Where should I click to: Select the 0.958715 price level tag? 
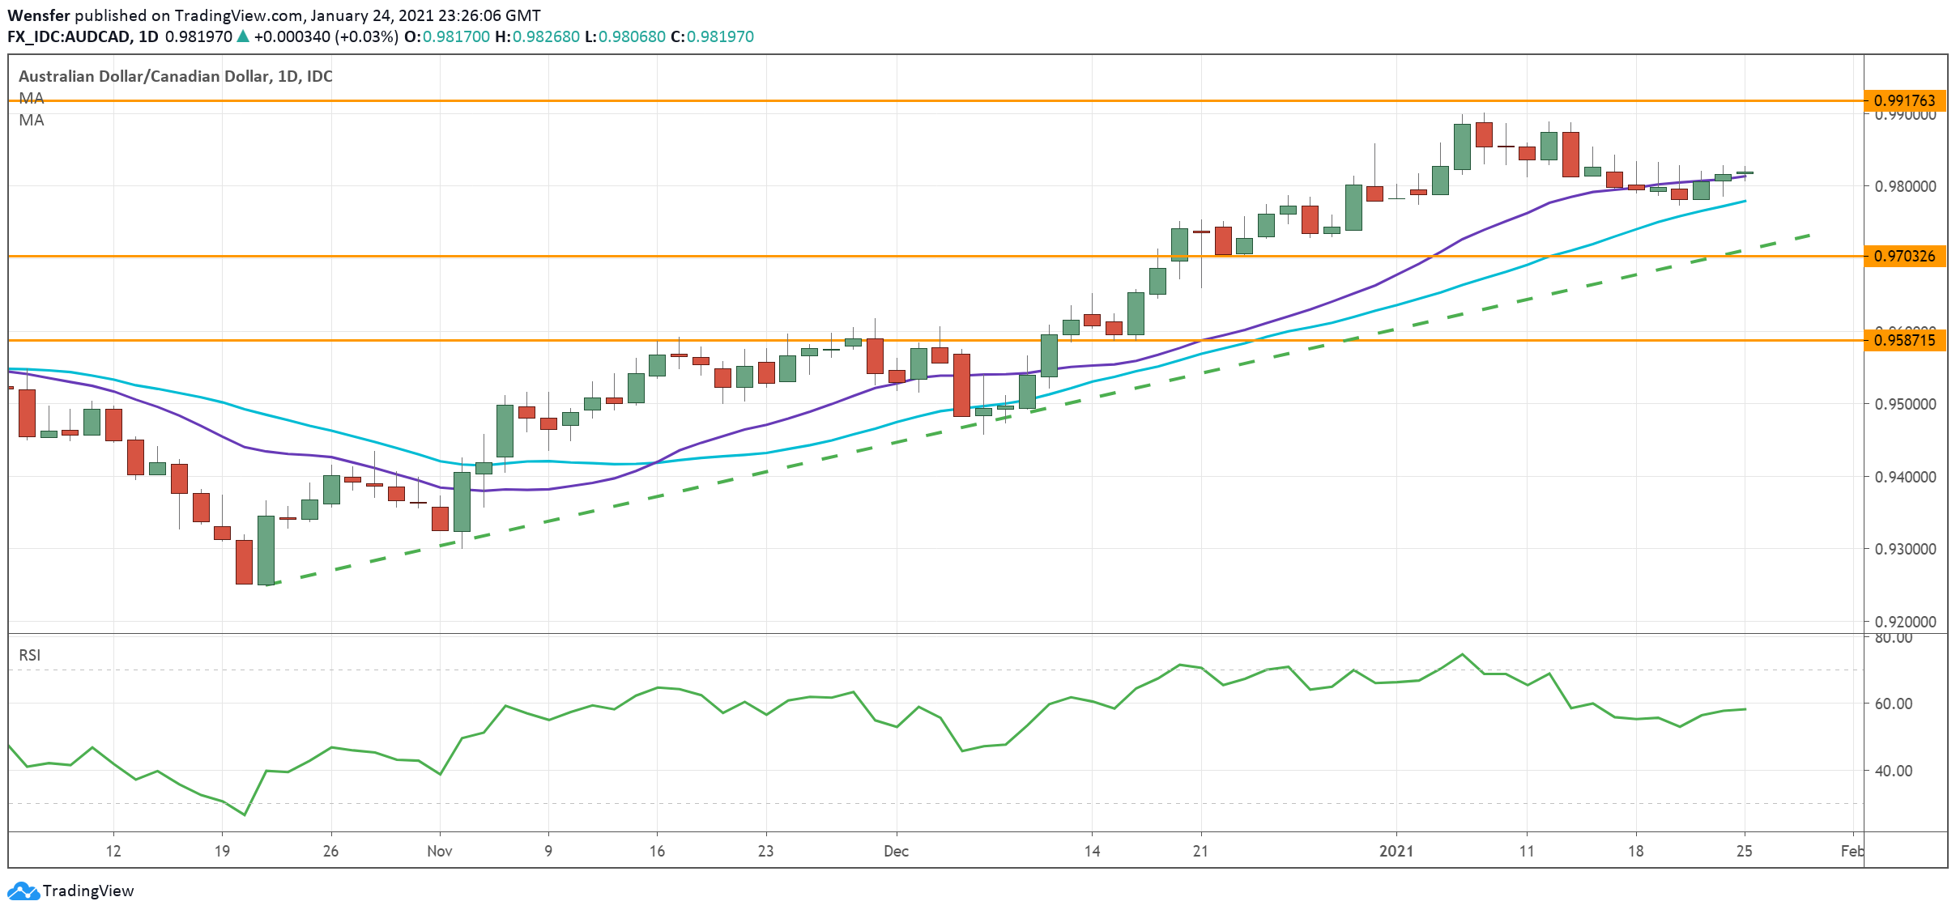(1904, 340)
